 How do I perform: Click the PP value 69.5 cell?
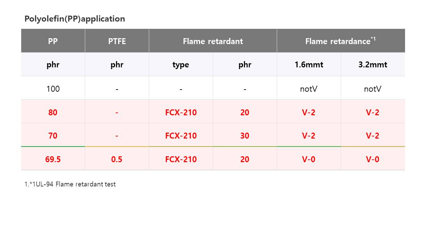tap(53, 159)
